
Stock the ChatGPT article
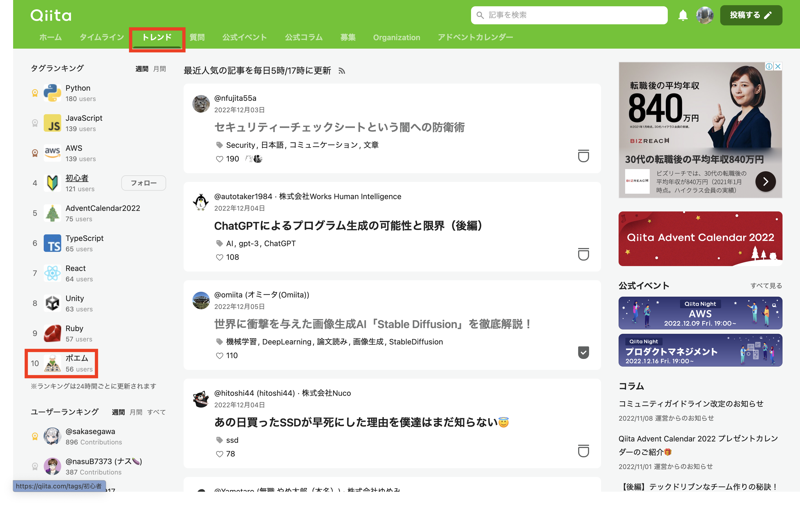[x=583, y=255]
